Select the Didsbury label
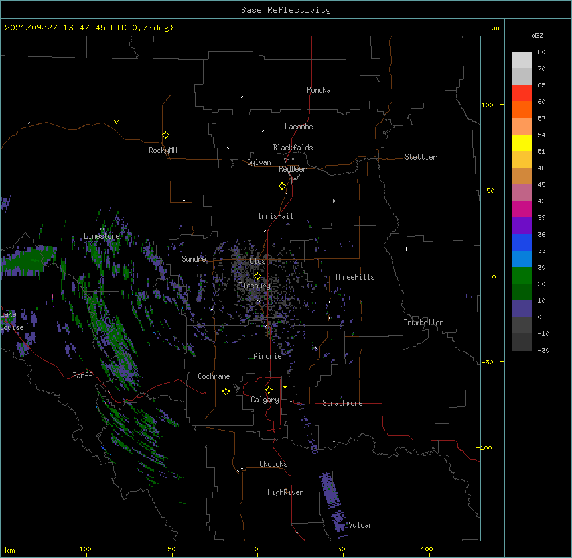Image resolution: width=572 pixels, height=558 pixels. coord(255,286)
